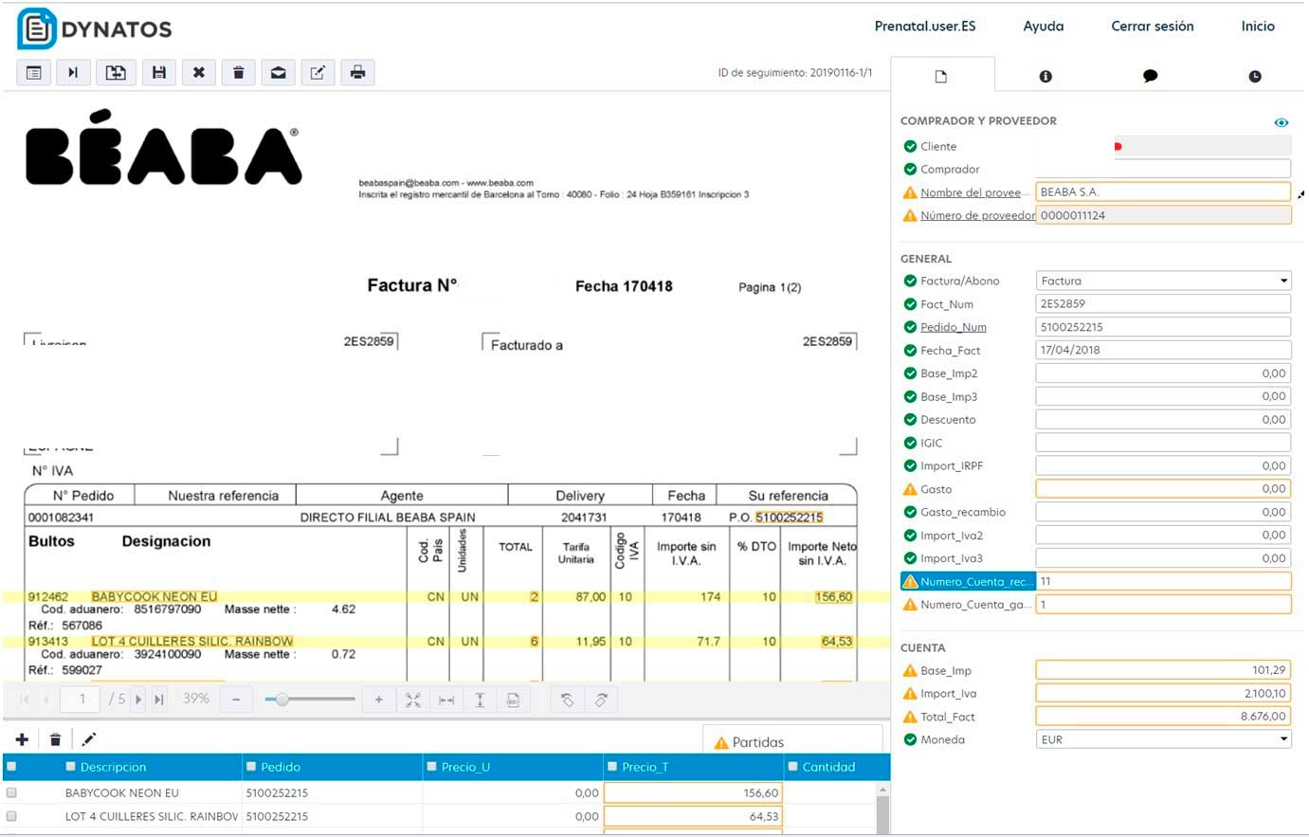Switch to the document tab in right panel

[941, 76]
